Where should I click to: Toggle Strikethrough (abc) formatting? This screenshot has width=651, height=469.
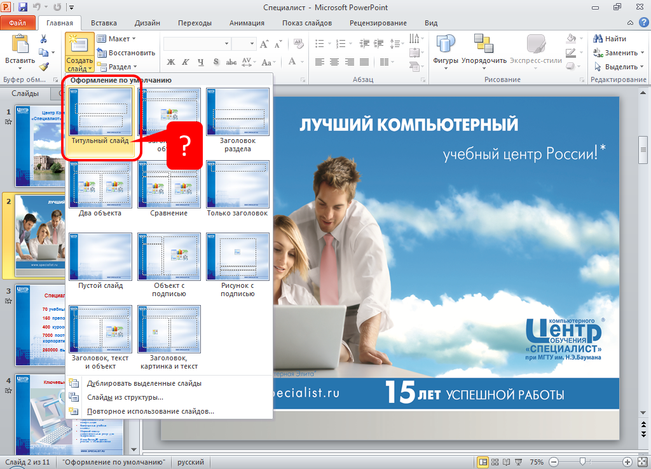231,62
